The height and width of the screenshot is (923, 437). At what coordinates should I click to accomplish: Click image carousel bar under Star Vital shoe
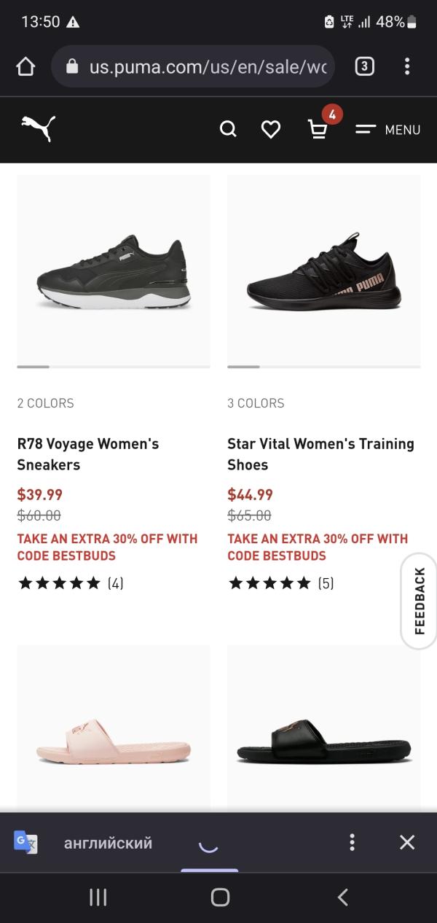tap(323, 367)
